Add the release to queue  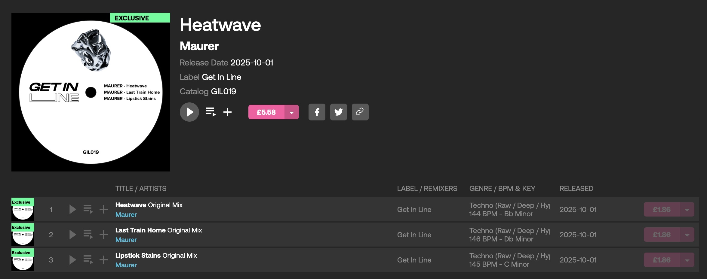pyautogui.click(x=211, y=112)
